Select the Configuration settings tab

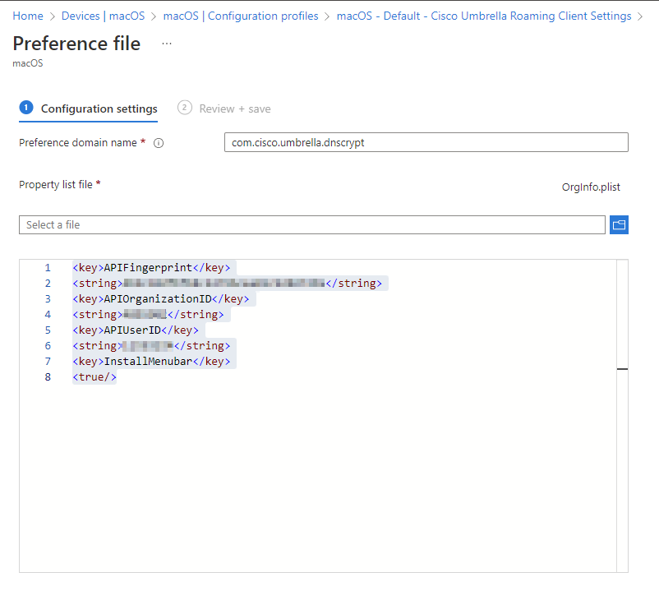88,108
